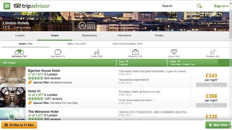232x130 pixels.
Task: Pick the Romantic hearts icon
Action: tap(213, 52)
